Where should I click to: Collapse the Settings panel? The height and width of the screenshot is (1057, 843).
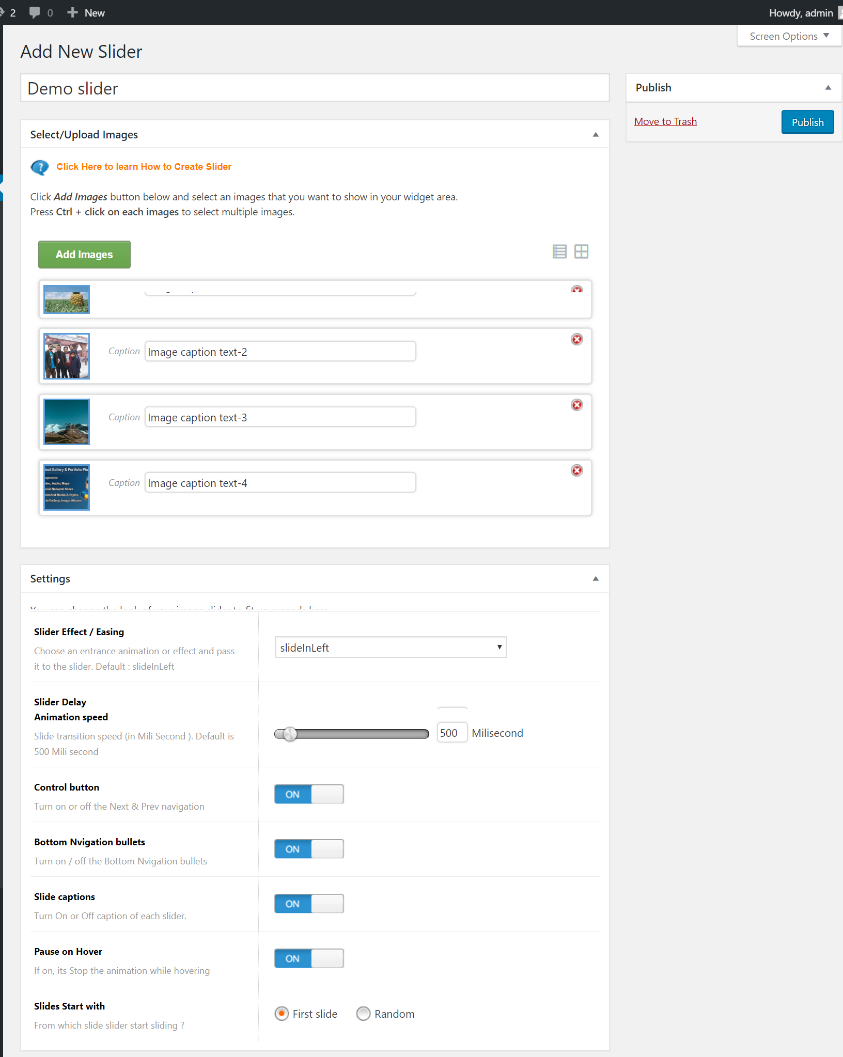point(596,579)
